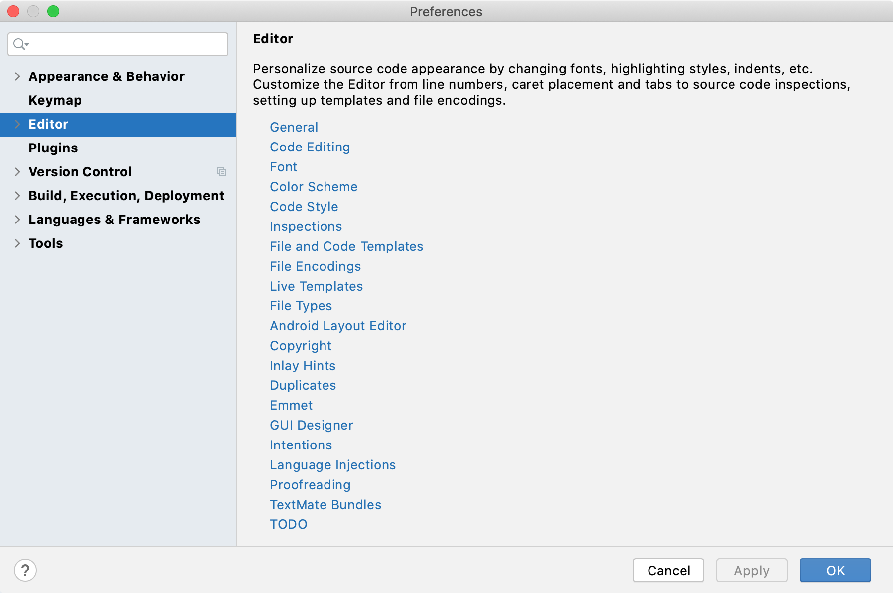Open the File Encodings link
This screenshot has height=593, width=893.
[x=316, y=266]
